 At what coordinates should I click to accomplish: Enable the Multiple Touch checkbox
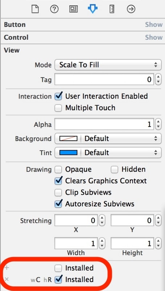(58, 108)
